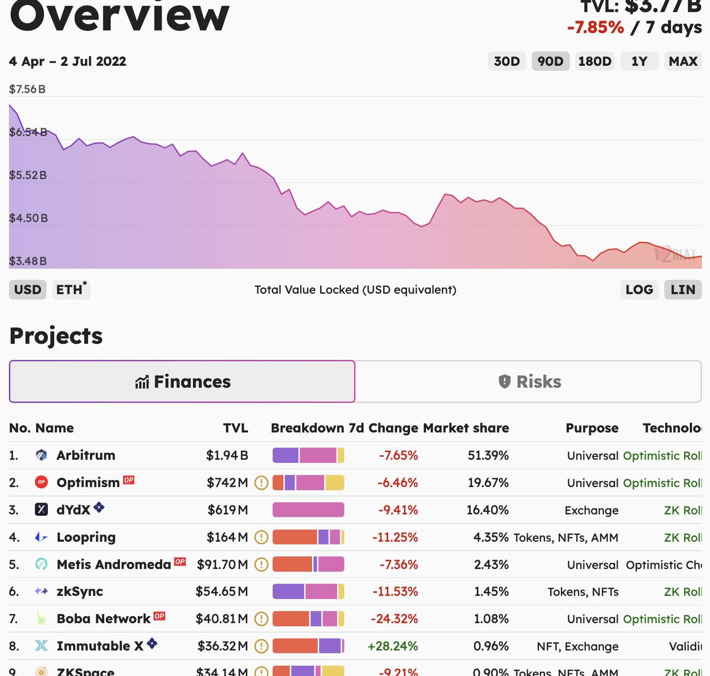Viewport: 710px width, 676px height.
Task: Click the Boba Network logo icon
Action: pos(41,619)
